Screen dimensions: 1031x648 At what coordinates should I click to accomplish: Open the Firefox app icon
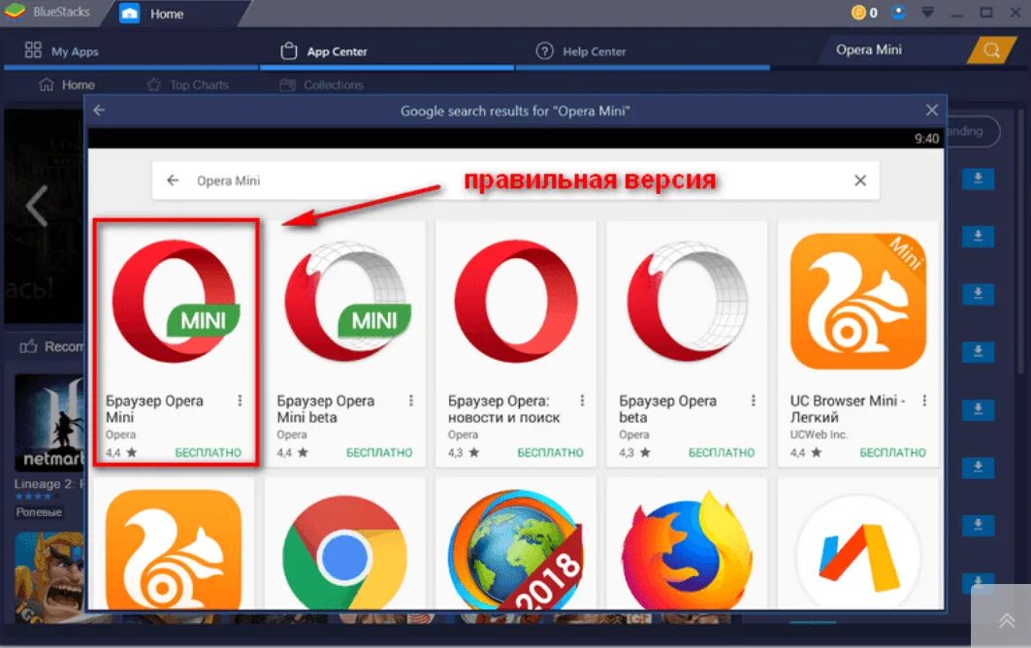coord(687,551)
